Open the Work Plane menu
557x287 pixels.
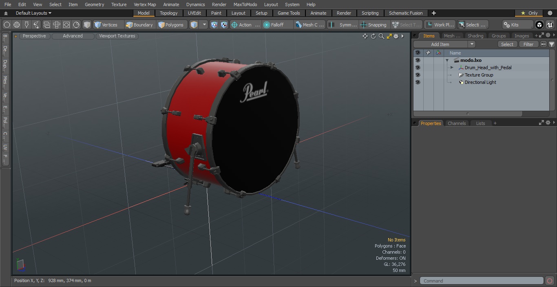[x=440, y=25]
